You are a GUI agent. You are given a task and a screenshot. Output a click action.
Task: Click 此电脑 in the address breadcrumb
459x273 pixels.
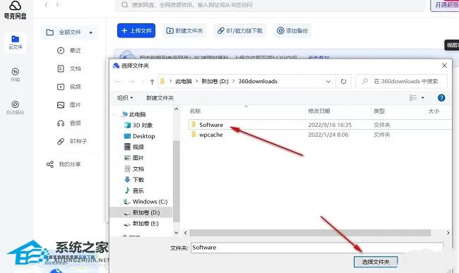click(184, 81)
